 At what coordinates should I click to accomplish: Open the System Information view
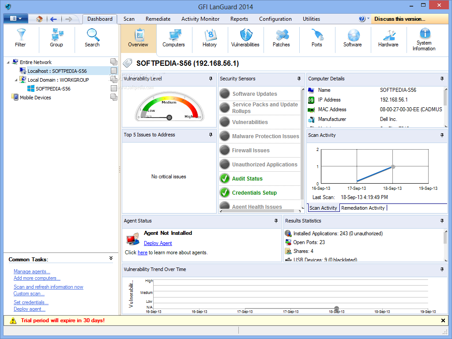(424, 39)
